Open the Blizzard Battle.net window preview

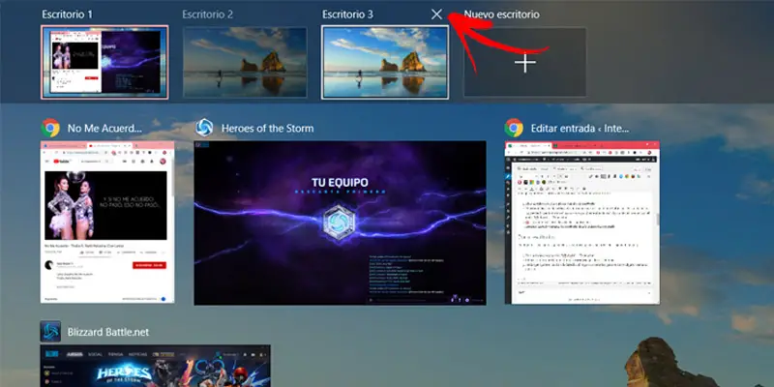click(155, 366)
